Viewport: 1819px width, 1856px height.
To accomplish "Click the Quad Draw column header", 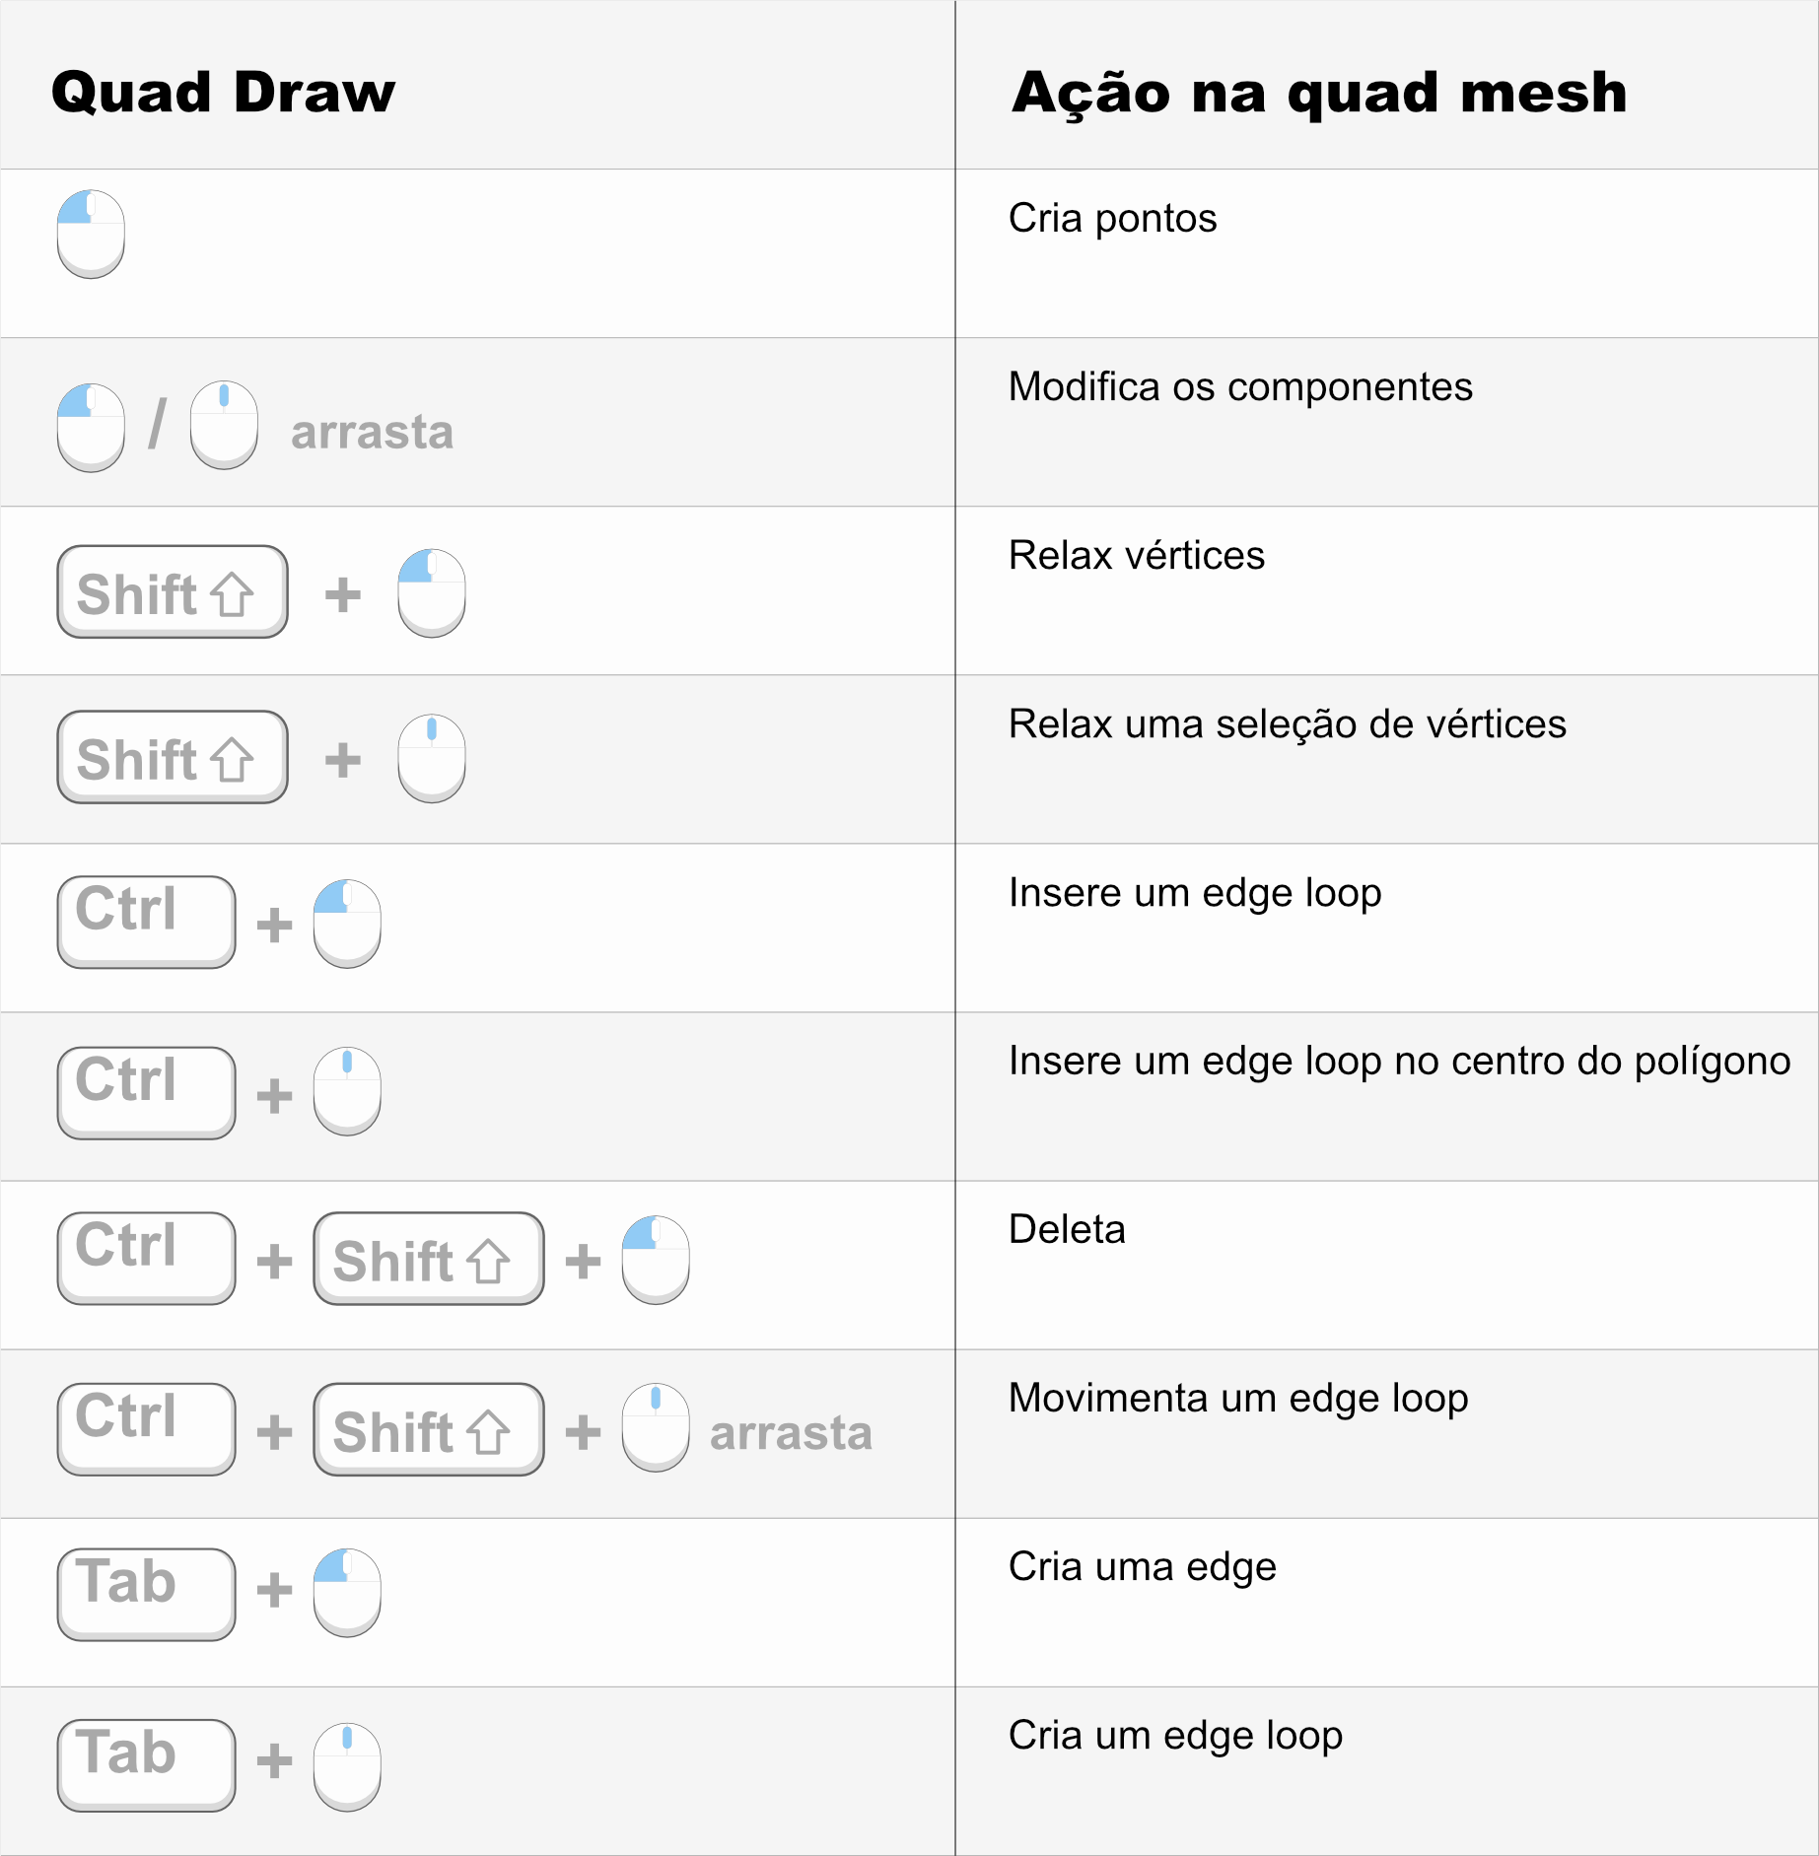I will (223, 92).
